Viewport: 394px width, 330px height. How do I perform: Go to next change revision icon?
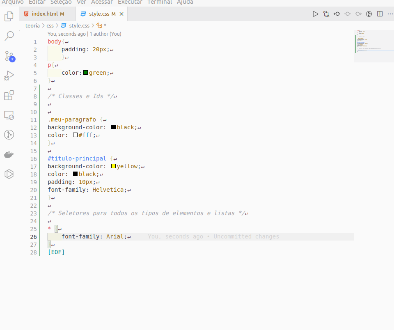[x=358, y=14]
